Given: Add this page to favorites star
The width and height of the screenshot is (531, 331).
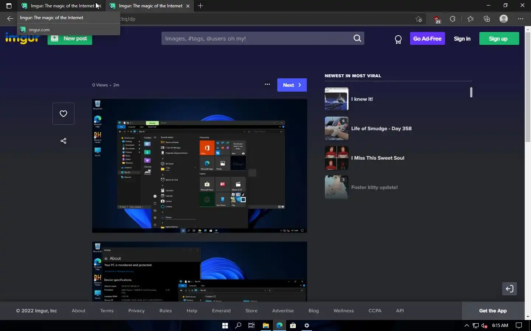Looking at the screenshot, I should click(x=419, y=19).
